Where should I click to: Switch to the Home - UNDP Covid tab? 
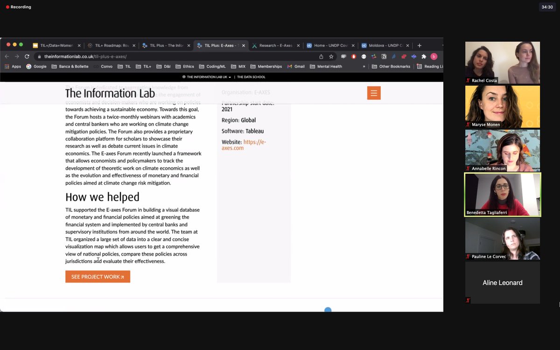331,46
